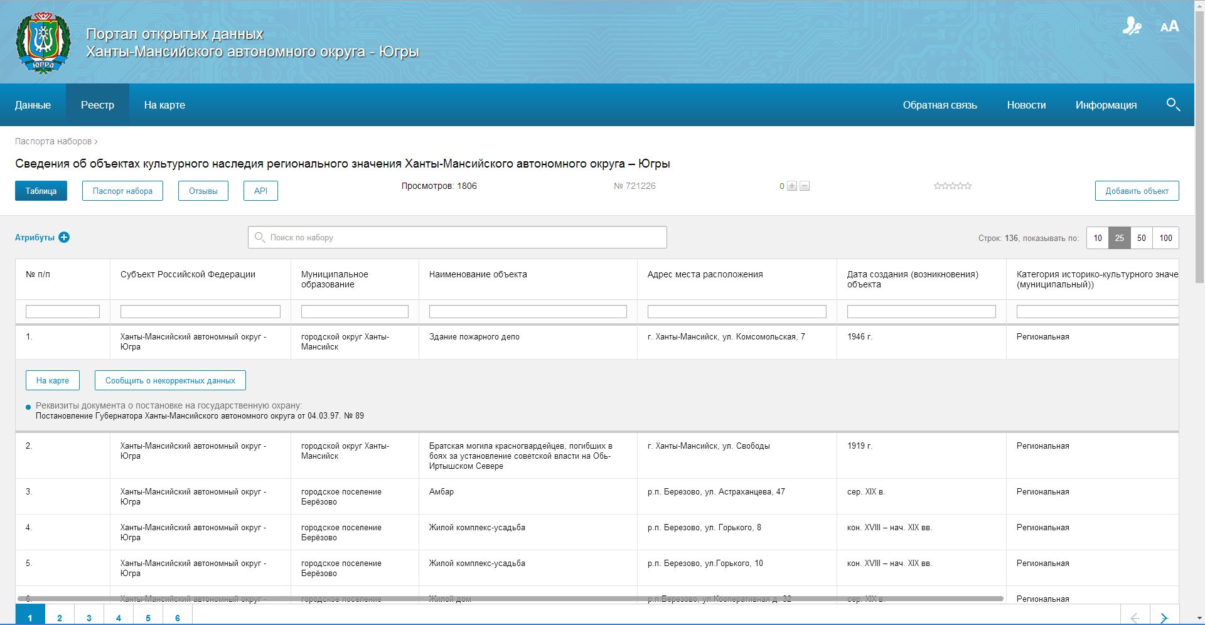This screenshot has width=1205, height=625.
Task: Show 50 rows per page
Action: coord(1141,238)
